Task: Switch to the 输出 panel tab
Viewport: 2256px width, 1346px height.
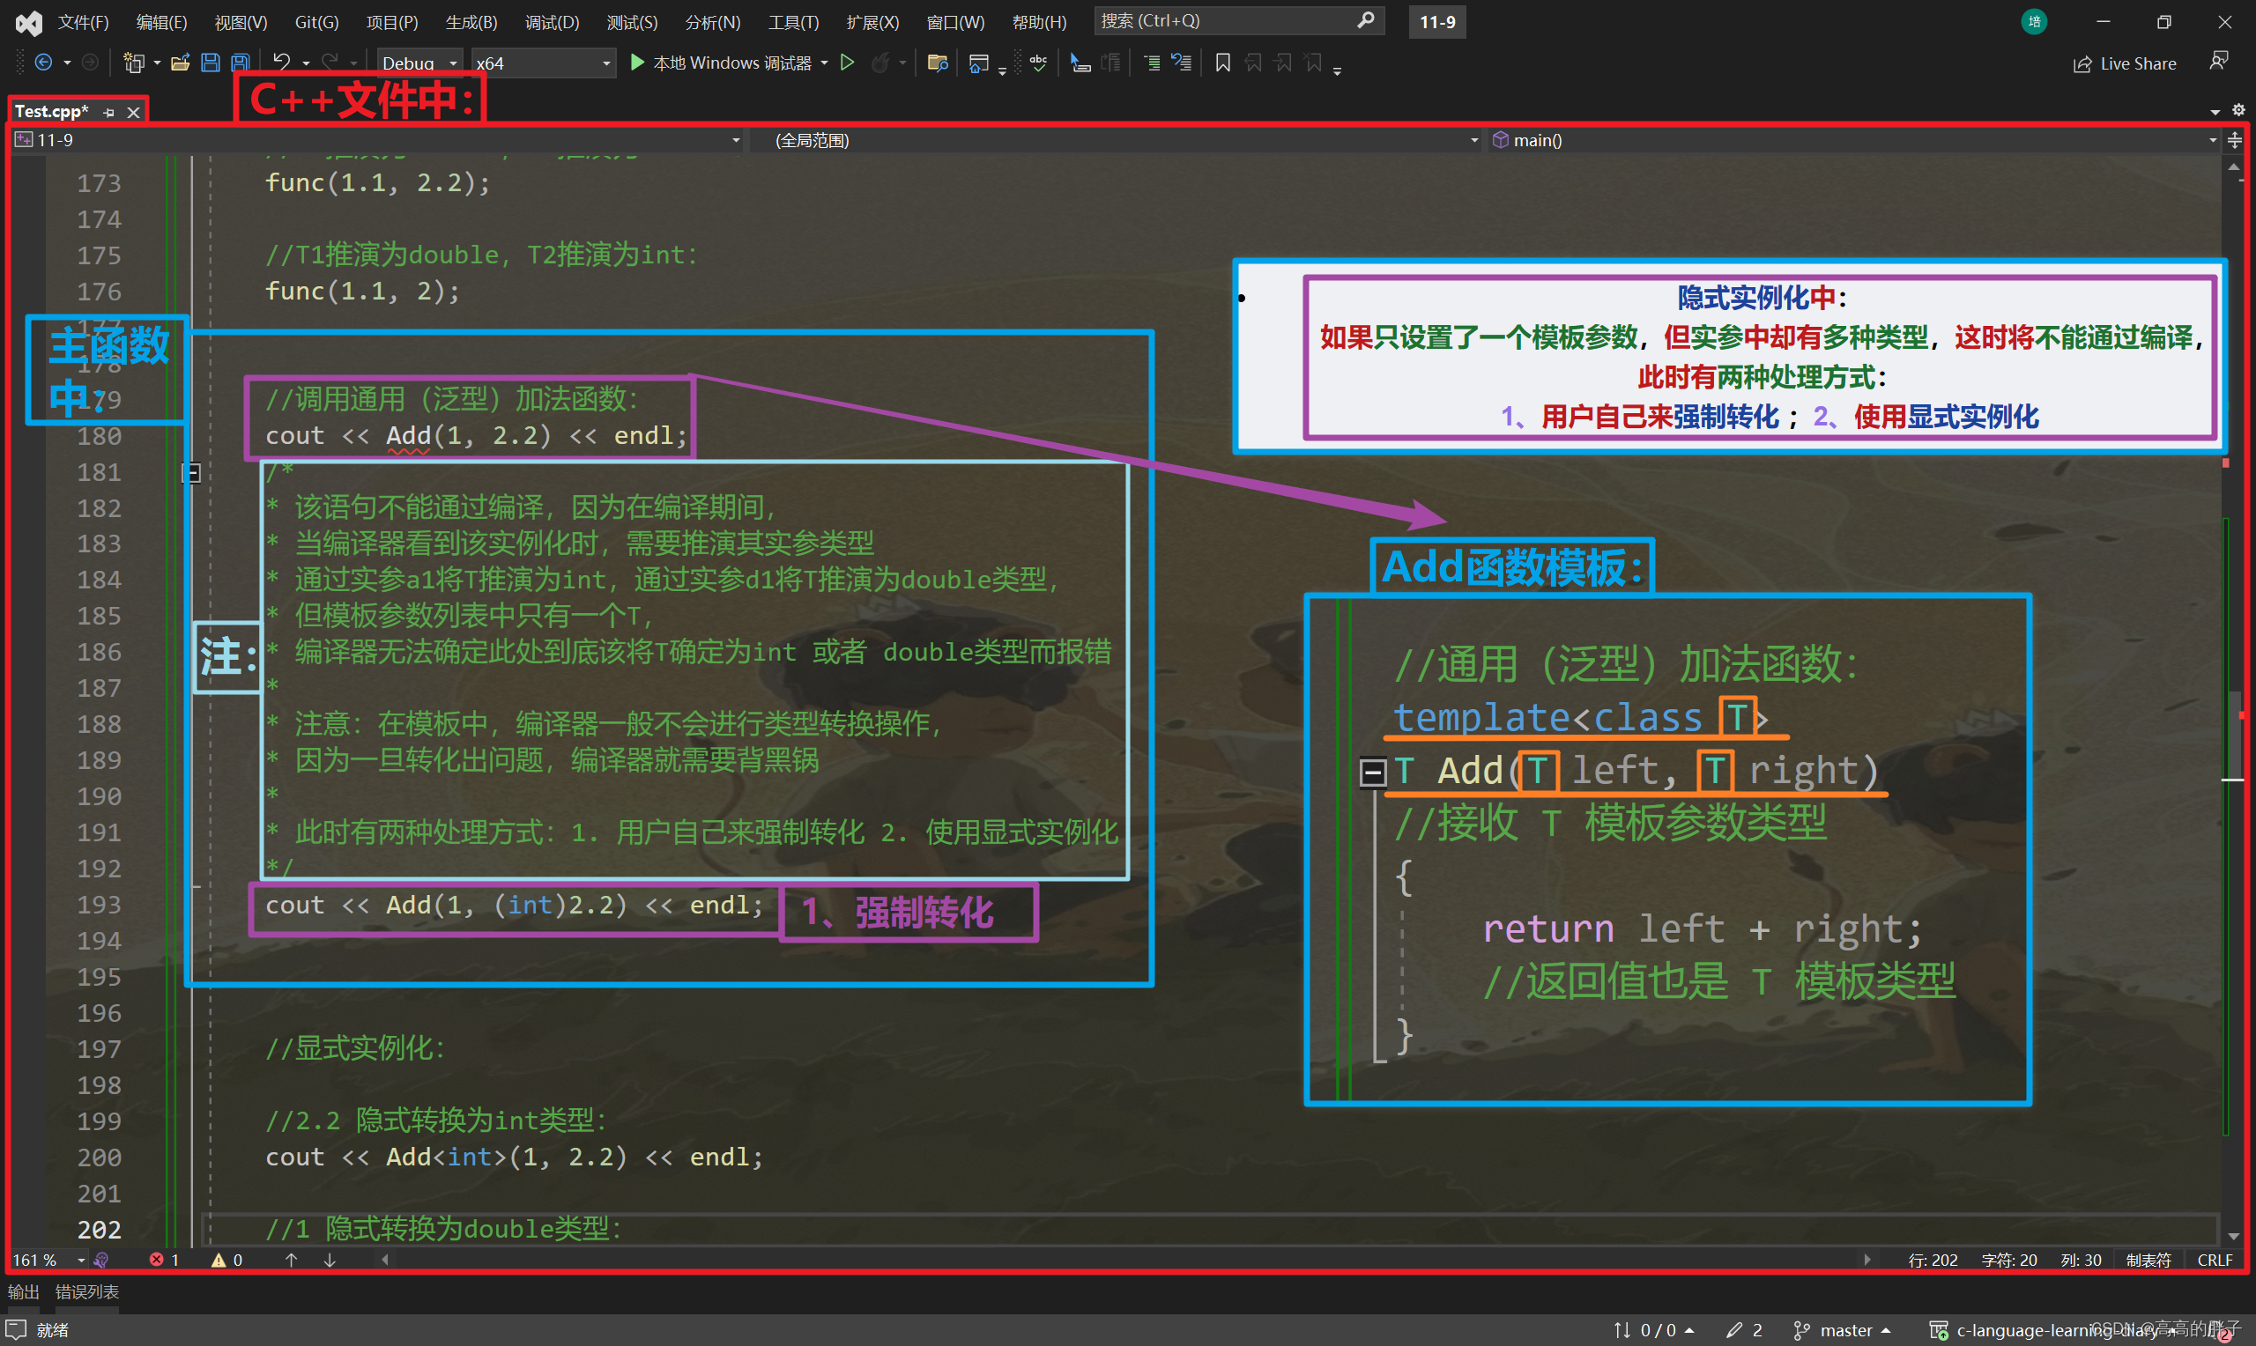Action: pos(24,1291)
